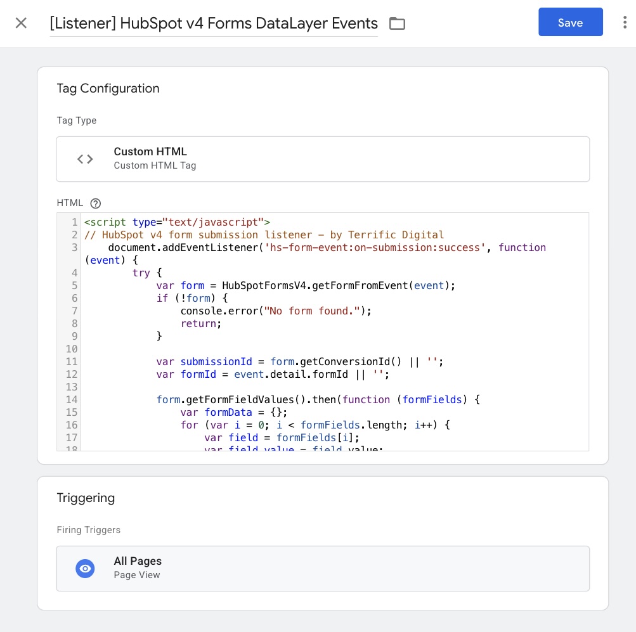Click the 'if (!form)' code line
The image size is (636, 632).
(192, 298)
